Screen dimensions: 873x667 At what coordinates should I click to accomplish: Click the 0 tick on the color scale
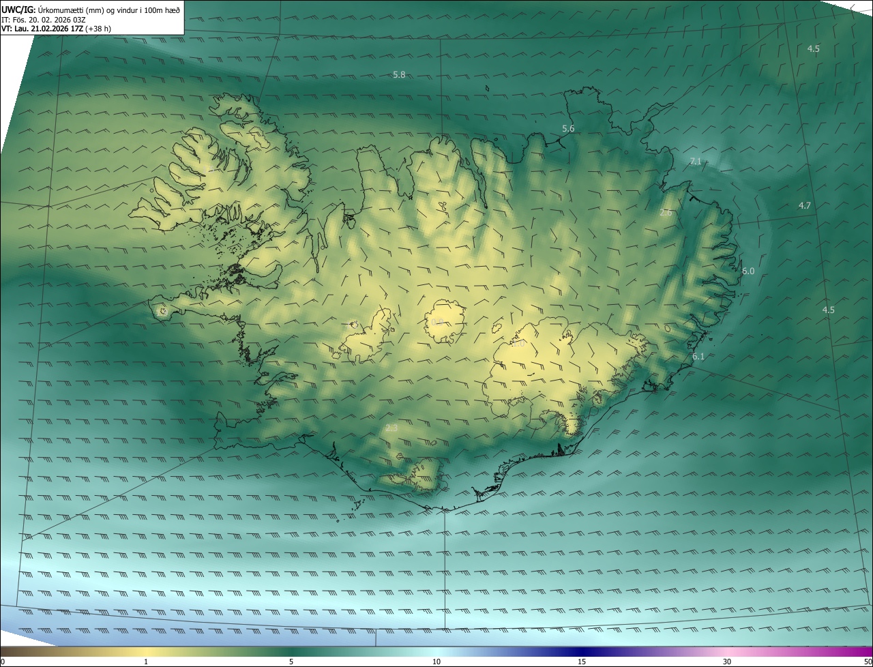pyautogui.click(x=2, y=662)
